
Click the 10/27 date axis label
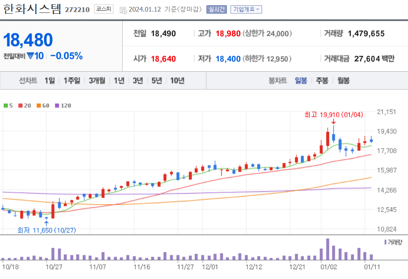[54, 267]
